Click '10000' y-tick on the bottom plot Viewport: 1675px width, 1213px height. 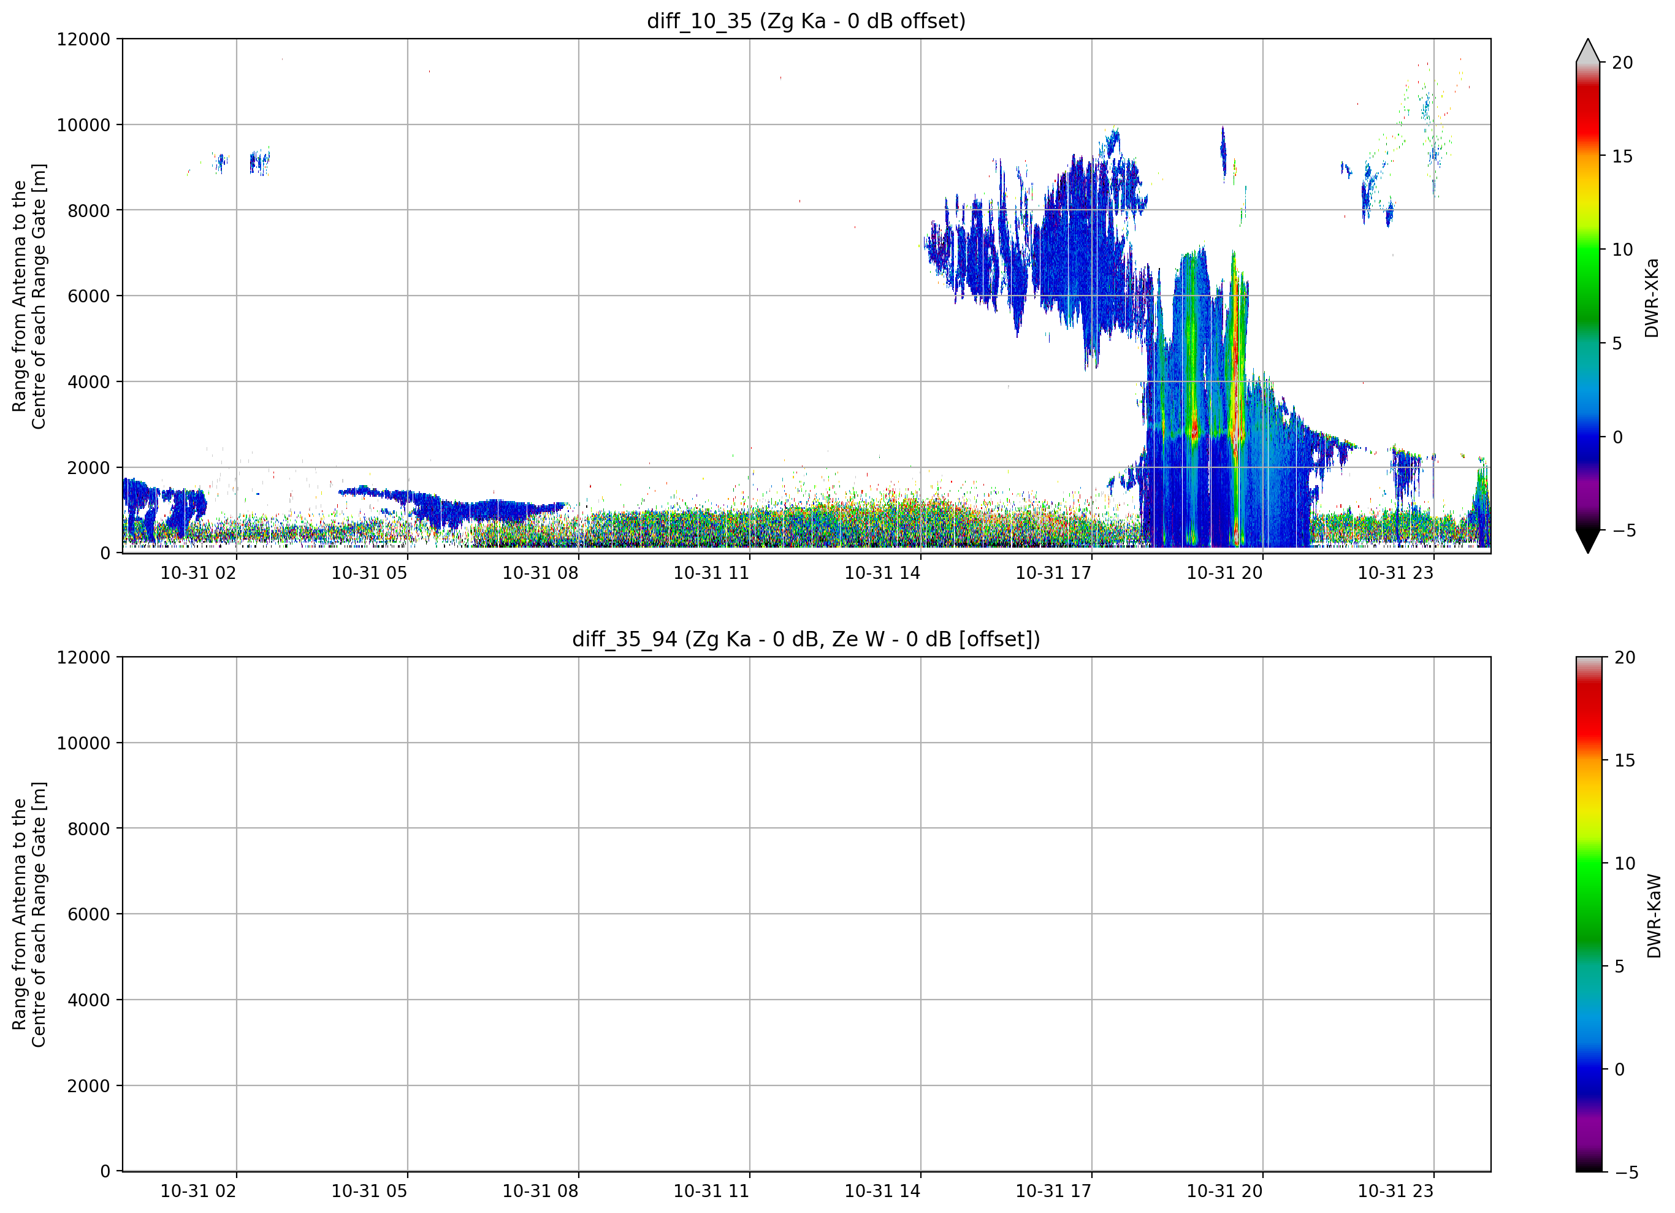click(x=83, y=743)
